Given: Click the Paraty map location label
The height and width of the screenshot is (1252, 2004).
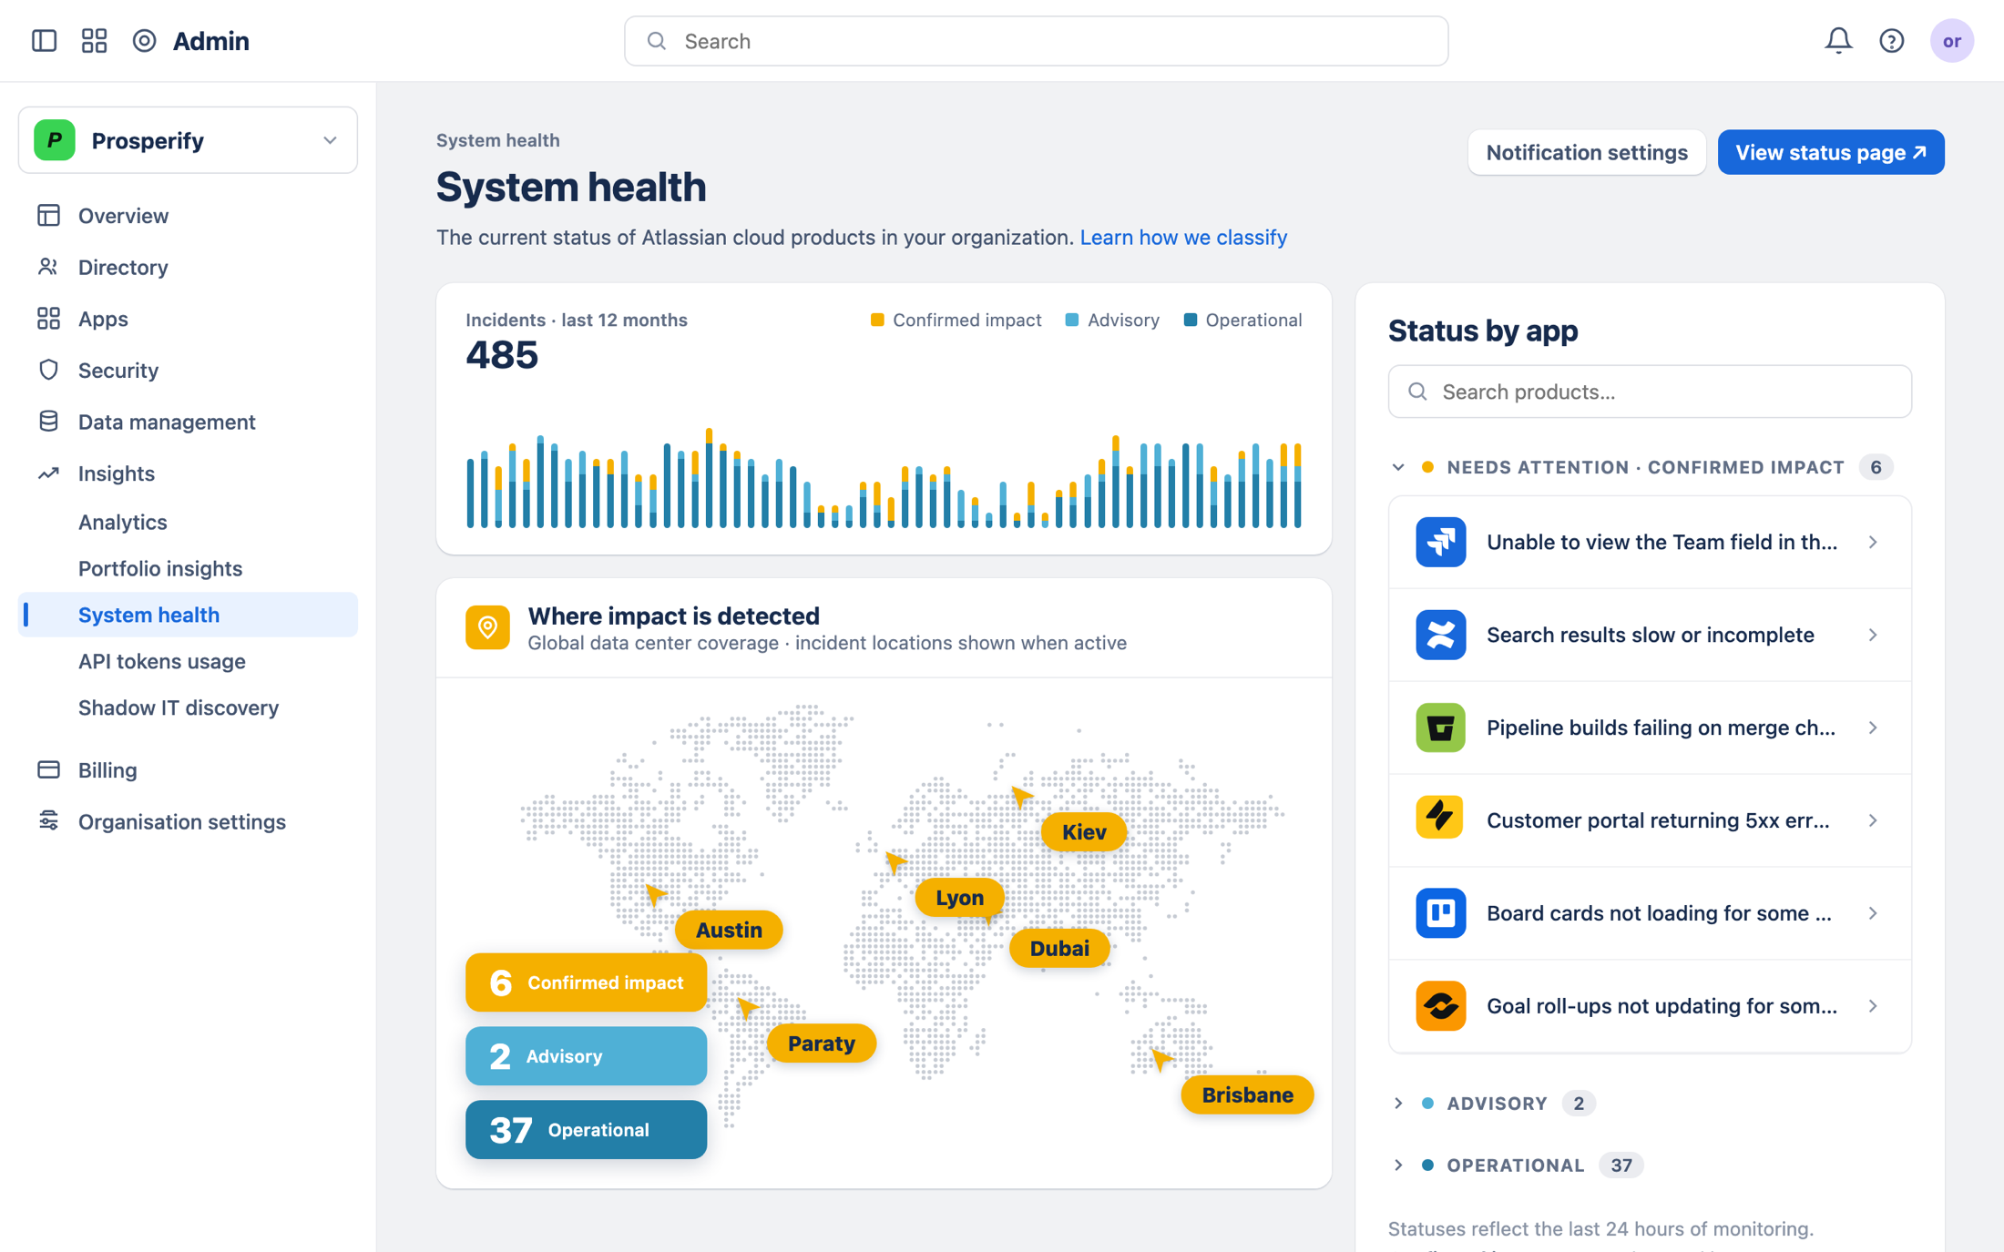Looking at the screenshot, I should (821, 1043).
